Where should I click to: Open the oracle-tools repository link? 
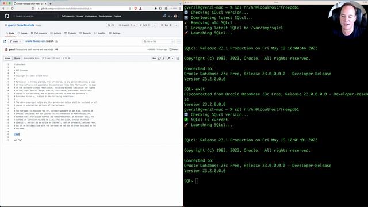click(26, 25)
